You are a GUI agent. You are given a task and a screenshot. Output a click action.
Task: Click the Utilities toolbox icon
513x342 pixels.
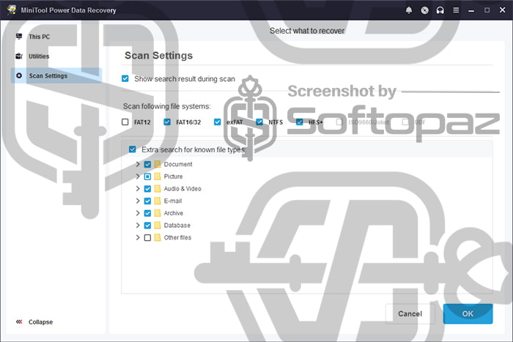(19, 56)
